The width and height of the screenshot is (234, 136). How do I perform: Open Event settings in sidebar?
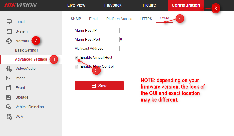click(x=20, y=88)
